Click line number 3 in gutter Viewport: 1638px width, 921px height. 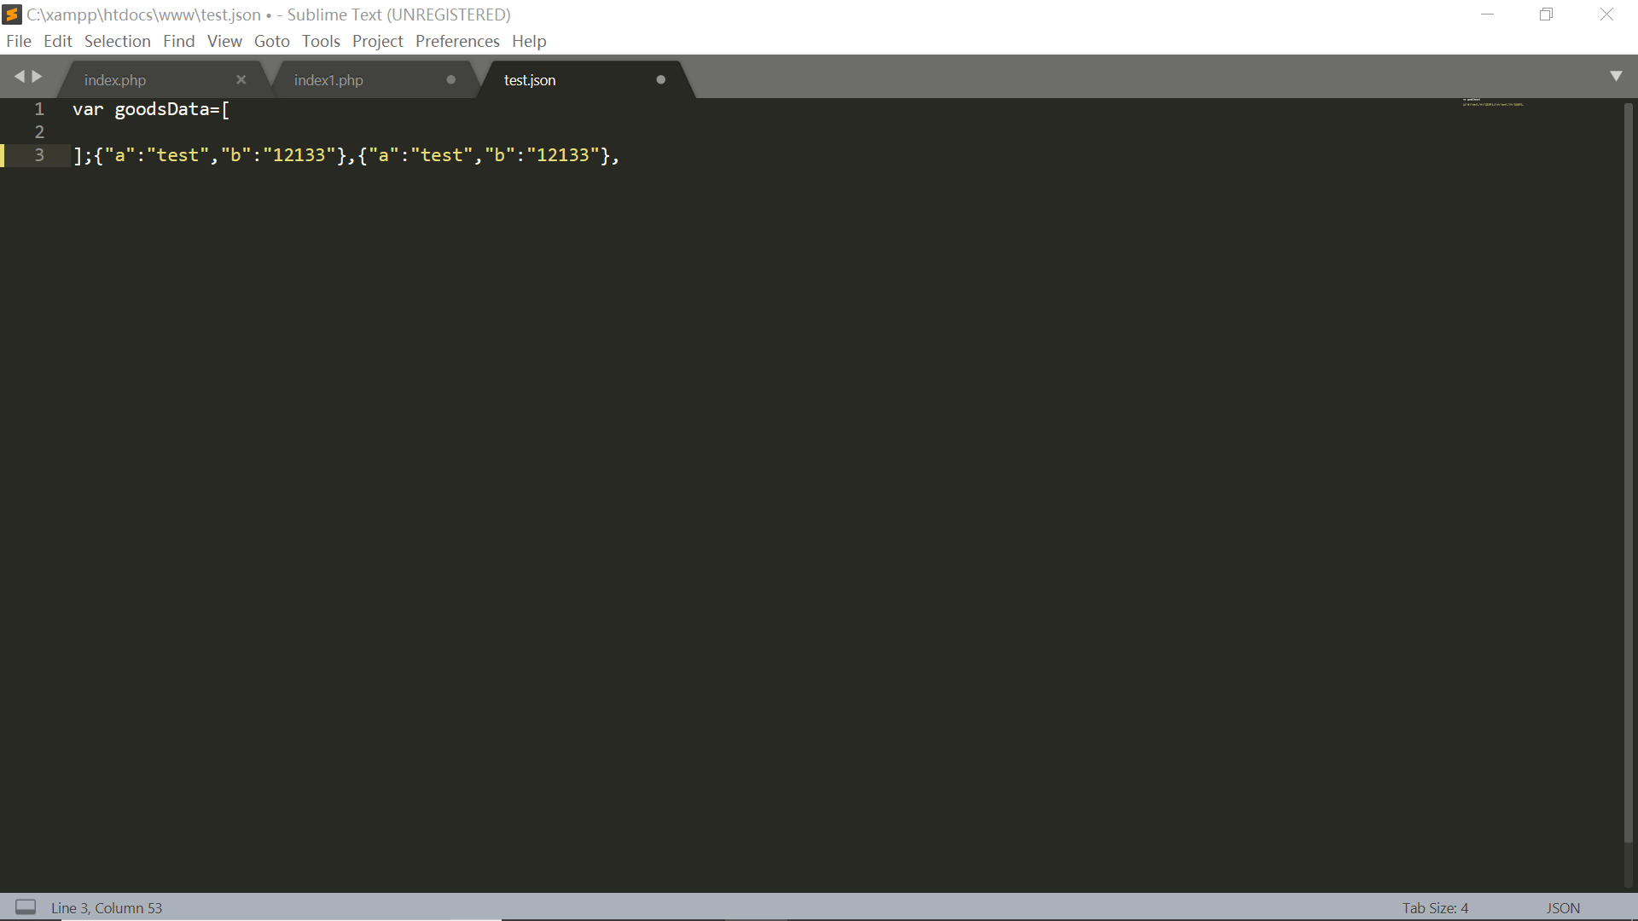point(39,155)
